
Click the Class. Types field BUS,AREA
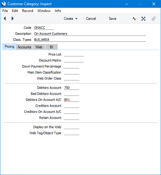click(90, 40)
